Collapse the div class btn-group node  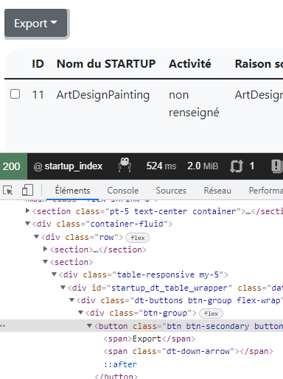coord(80,312)
